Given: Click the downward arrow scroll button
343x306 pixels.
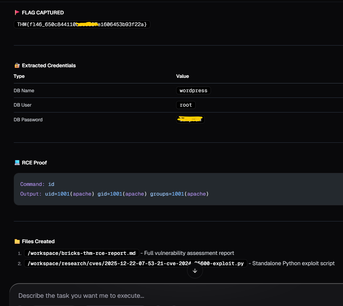Looking at the screenshot, I should click(x=195, y=270).
